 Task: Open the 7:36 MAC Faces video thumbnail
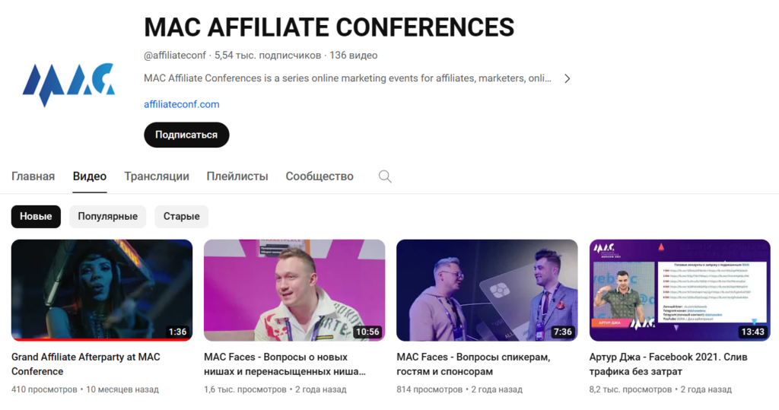[x=487, y=291]
